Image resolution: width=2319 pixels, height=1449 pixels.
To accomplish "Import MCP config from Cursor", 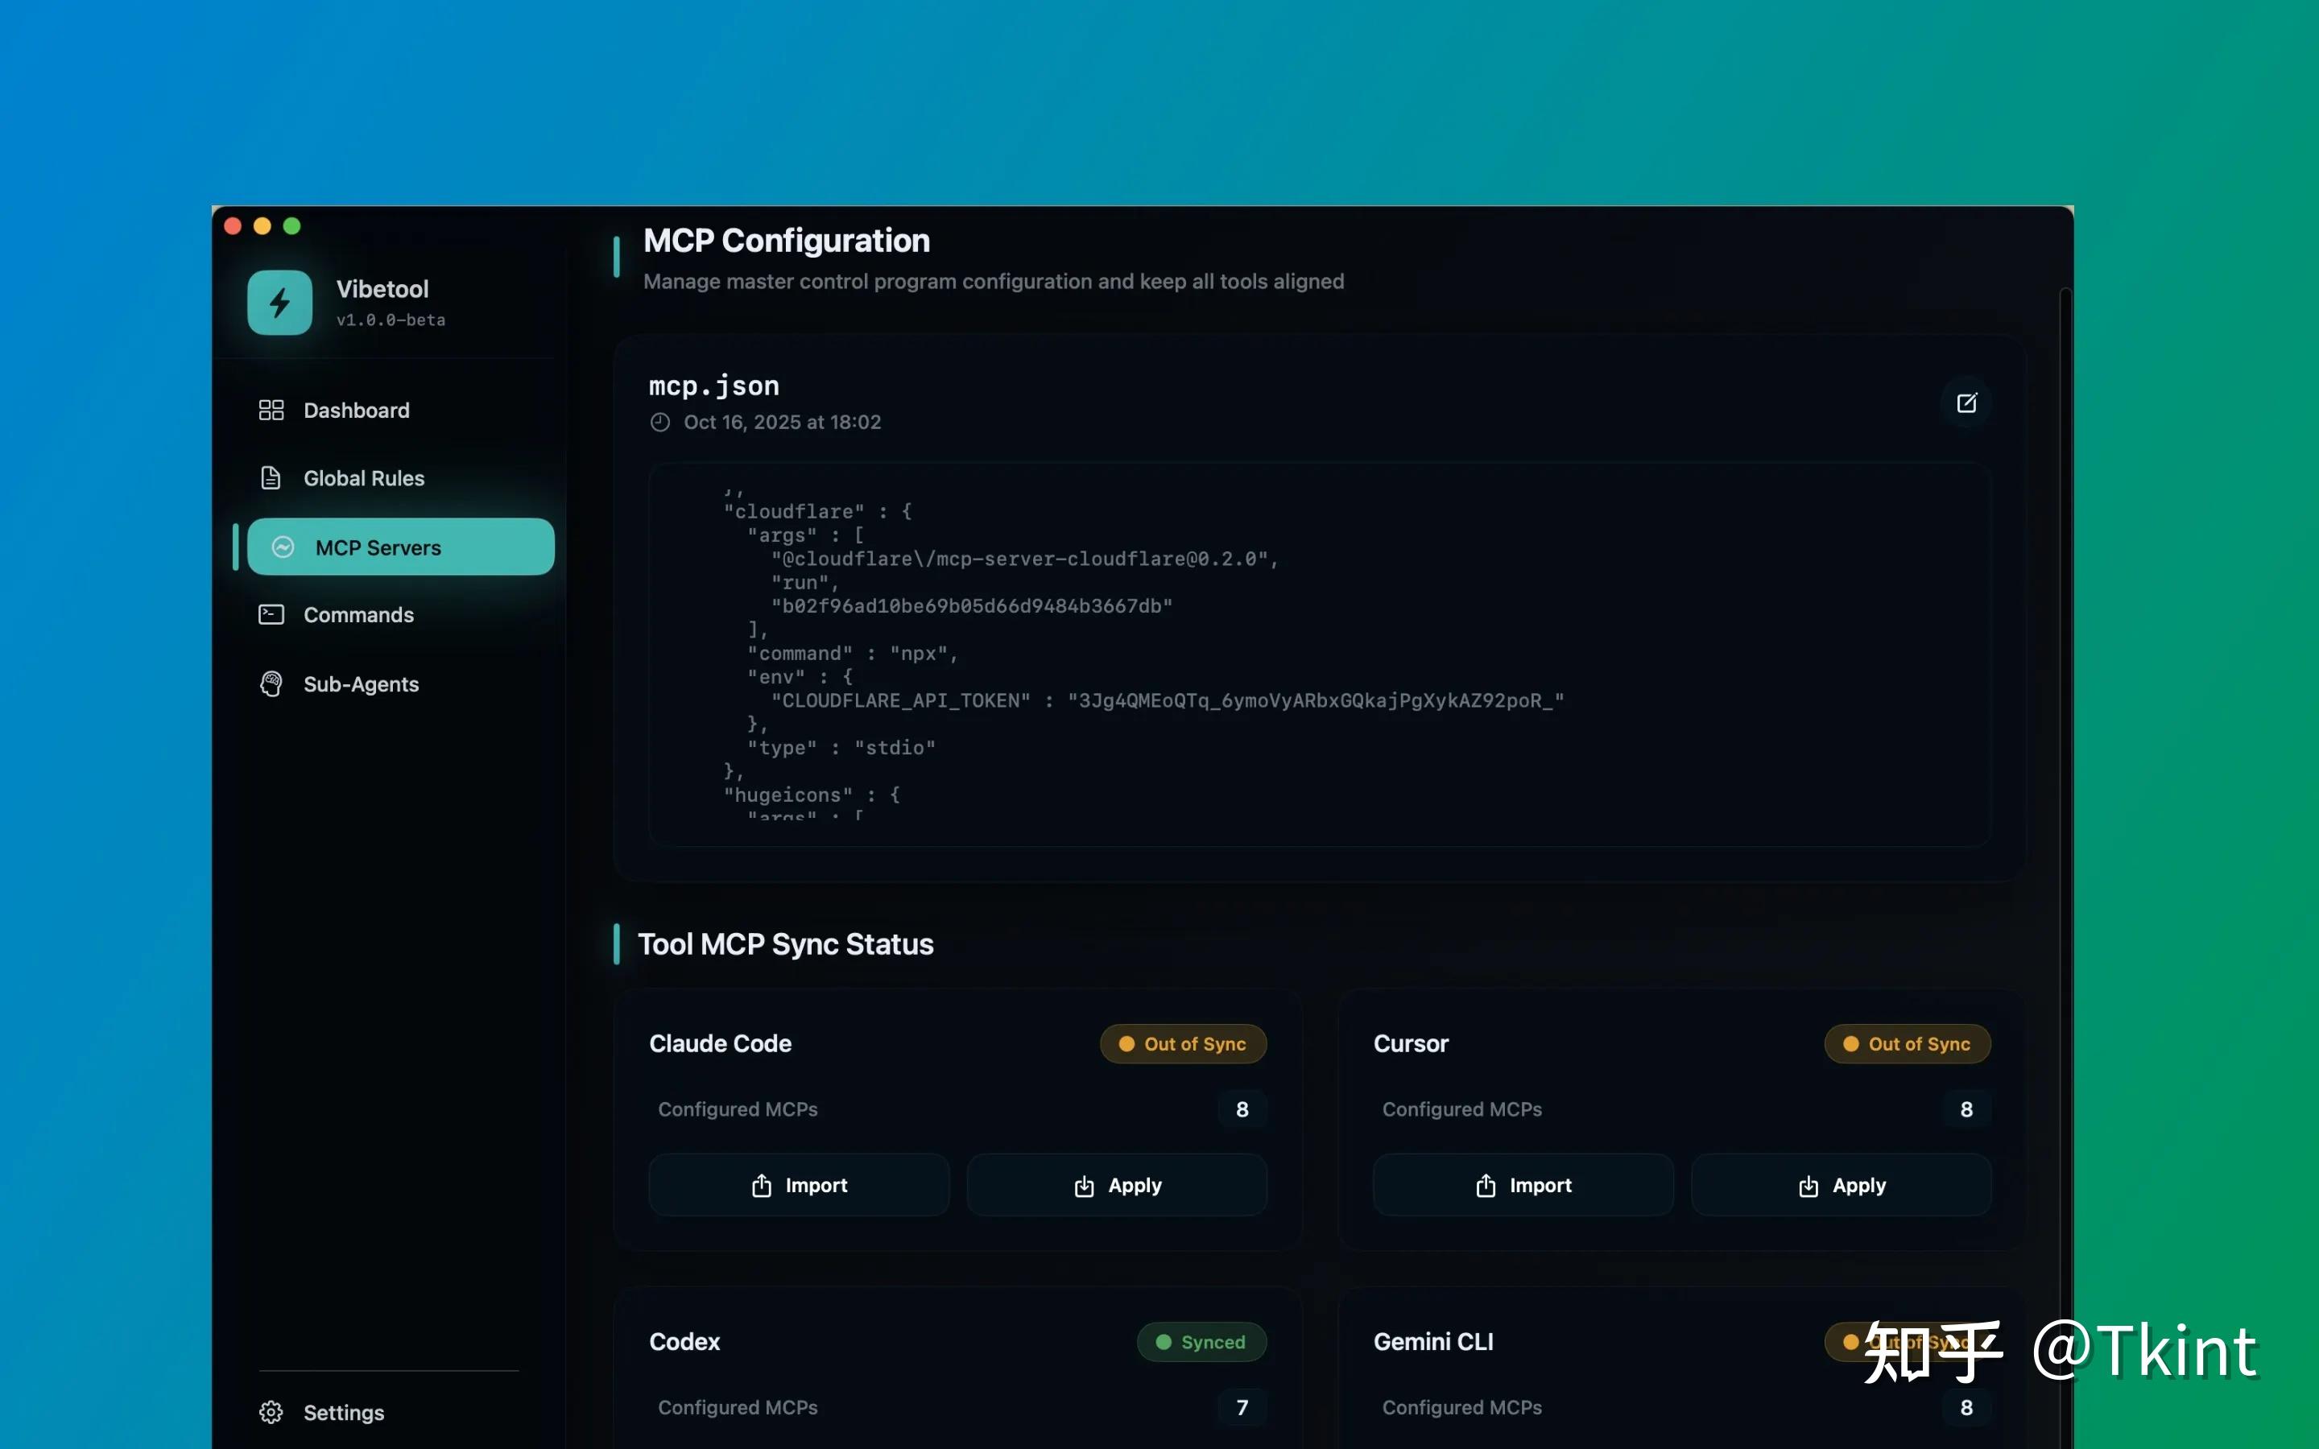I will coord(1523,1186).
